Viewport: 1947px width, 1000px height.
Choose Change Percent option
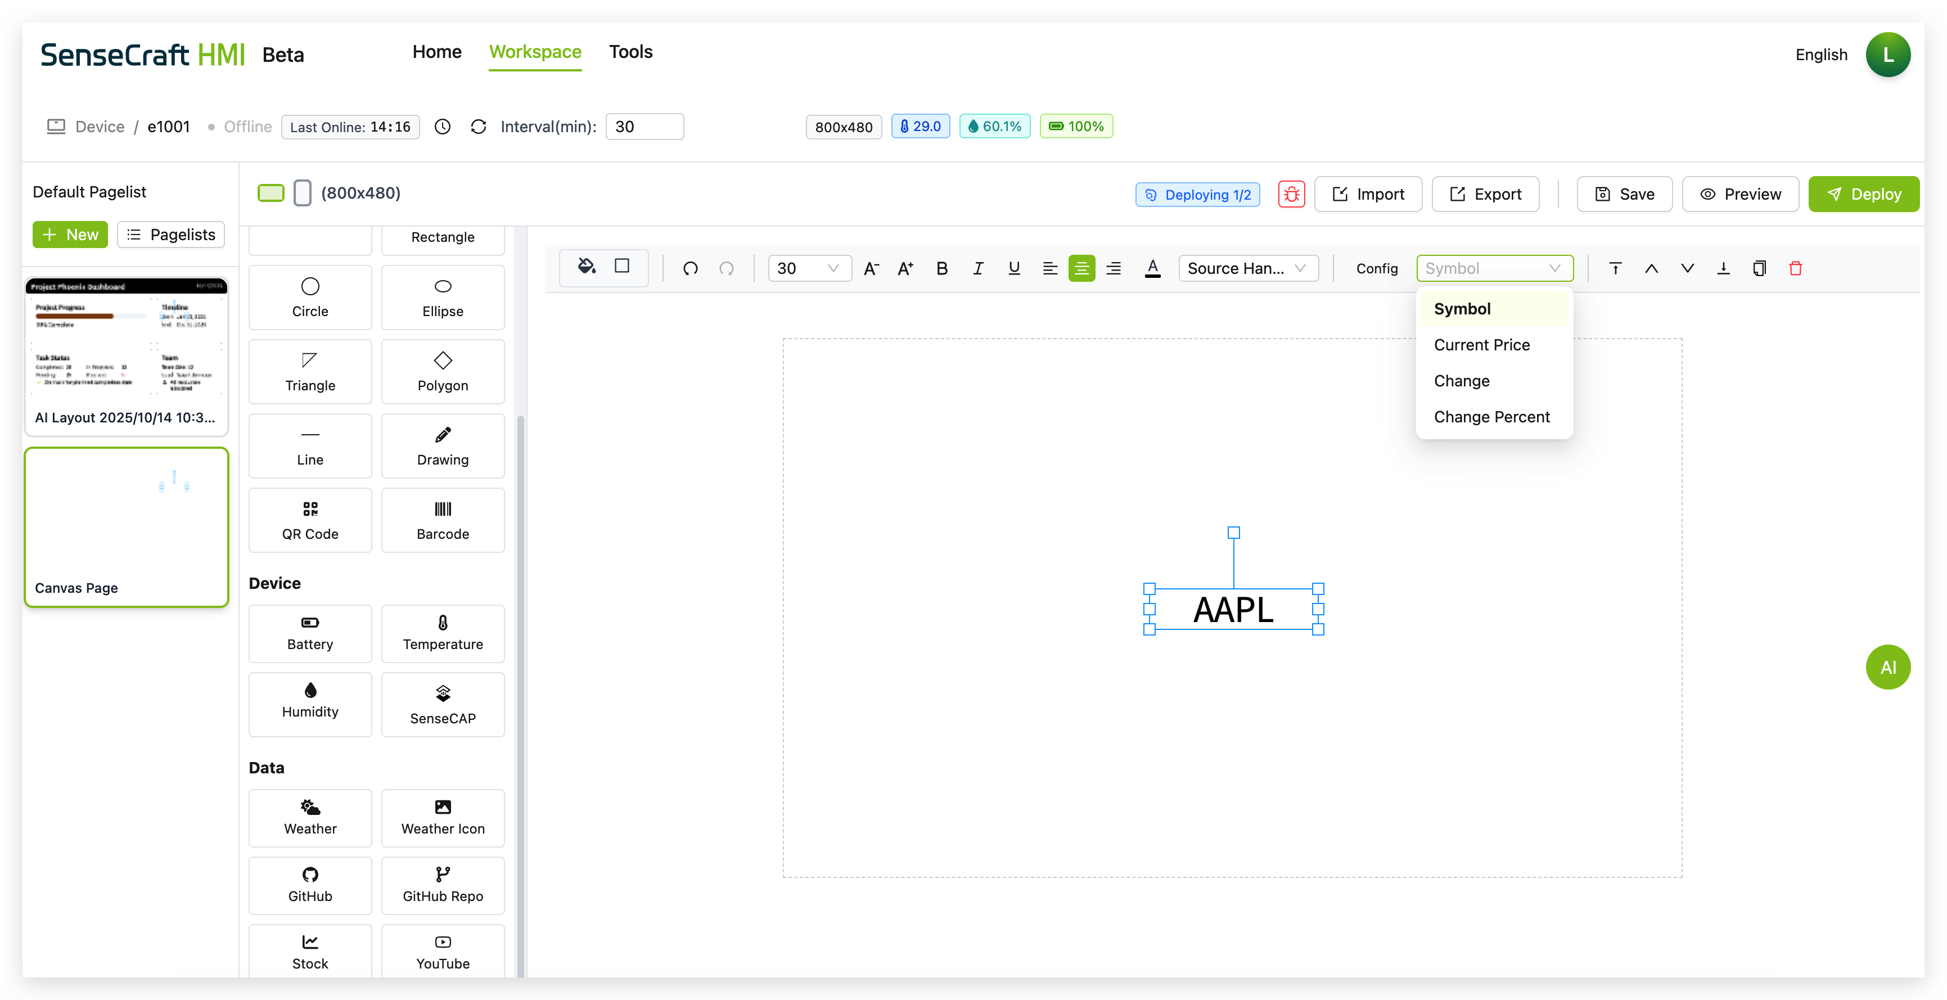click(x=1491, y=416)
